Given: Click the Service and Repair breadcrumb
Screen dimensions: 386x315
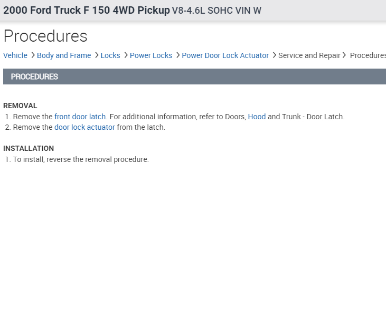Looking at the screenshot, I should 309,55.
